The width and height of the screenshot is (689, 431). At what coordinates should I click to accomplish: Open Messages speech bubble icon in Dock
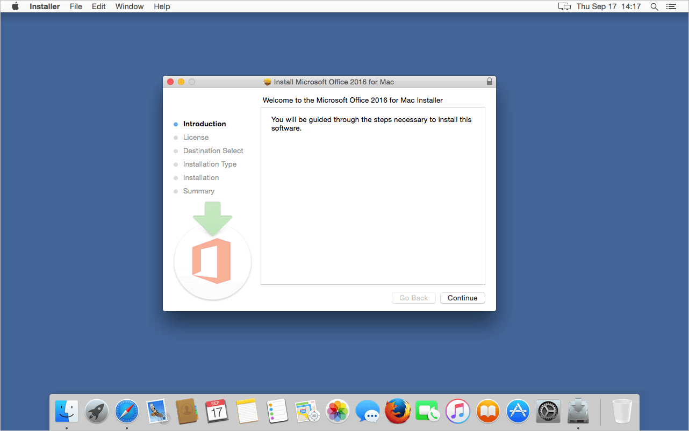tap(368, 412)
